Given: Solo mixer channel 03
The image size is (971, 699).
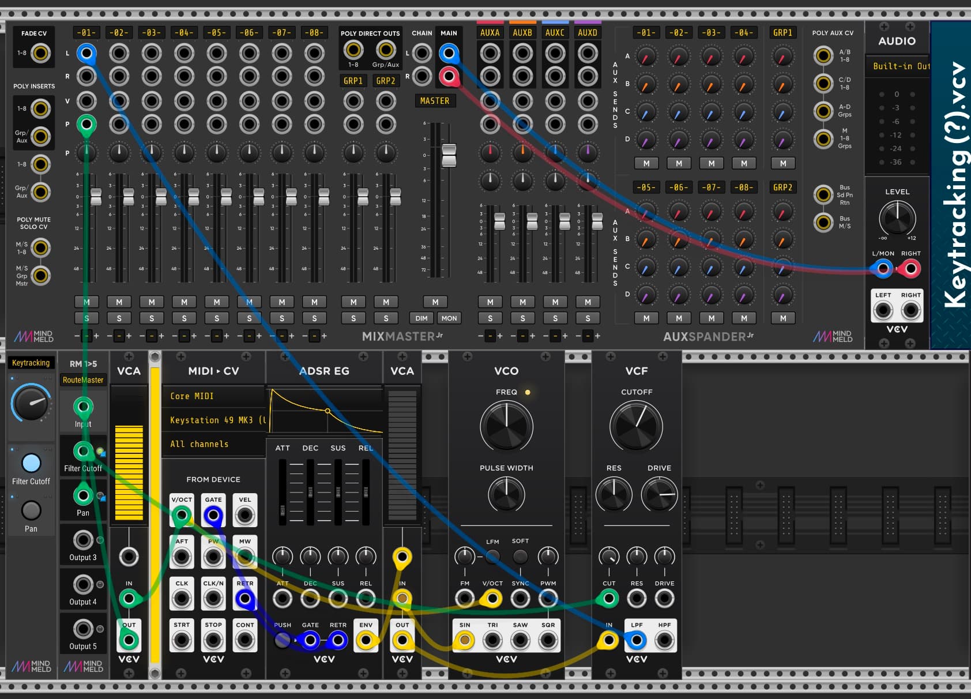Looking at the screenshot, I should pyautogui.click(x=152, y=318).
